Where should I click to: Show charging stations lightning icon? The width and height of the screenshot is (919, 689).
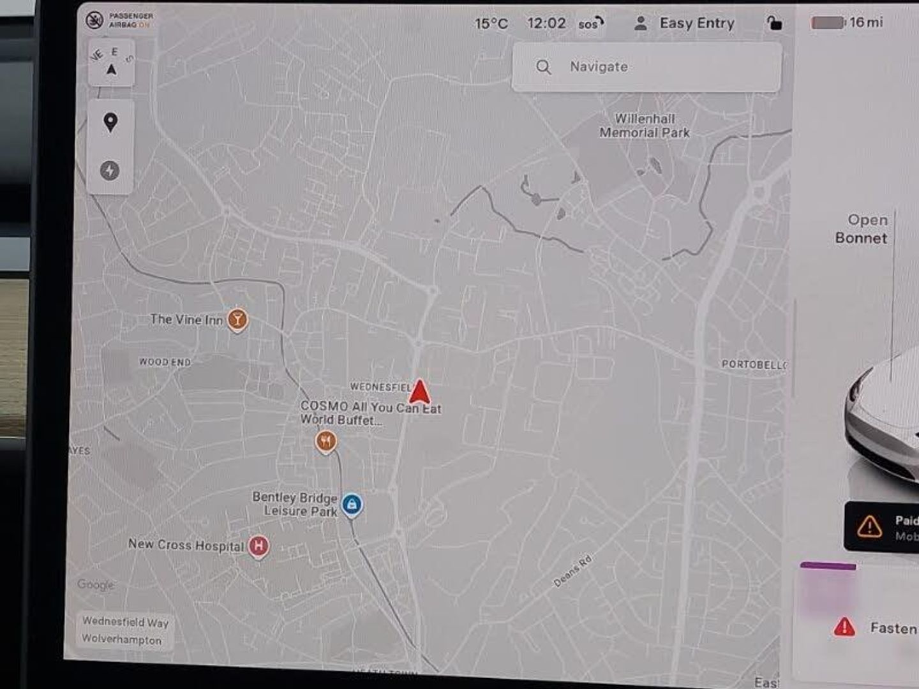tap(110, 170)
